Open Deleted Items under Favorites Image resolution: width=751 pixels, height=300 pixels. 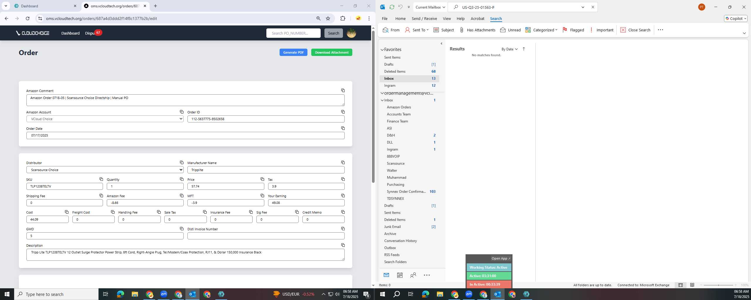(x=409, y=71)
